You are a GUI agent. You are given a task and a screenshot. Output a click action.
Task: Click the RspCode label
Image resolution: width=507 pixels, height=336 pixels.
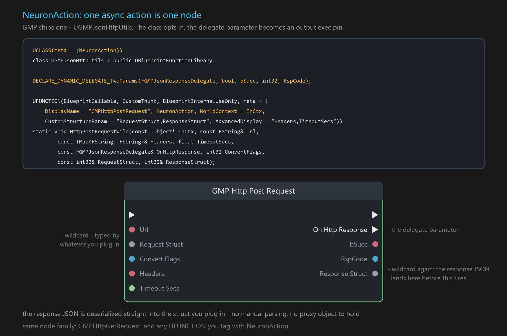pos(354,259)
